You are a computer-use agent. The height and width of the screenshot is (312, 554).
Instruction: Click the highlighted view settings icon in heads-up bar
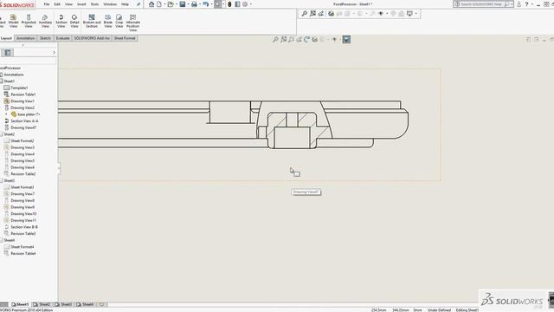346,39
